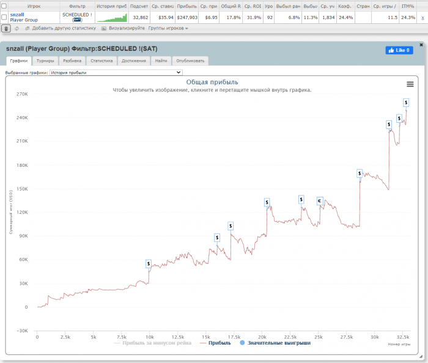Click the 1,834 cell value
This screenshot has height=363, width=428.
328,18
